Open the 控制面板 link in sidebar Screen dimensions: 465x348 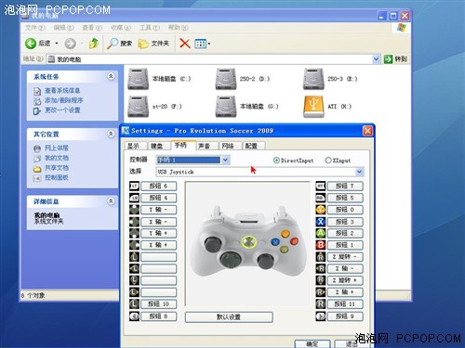pyautogui.click(x=57, y=177)
